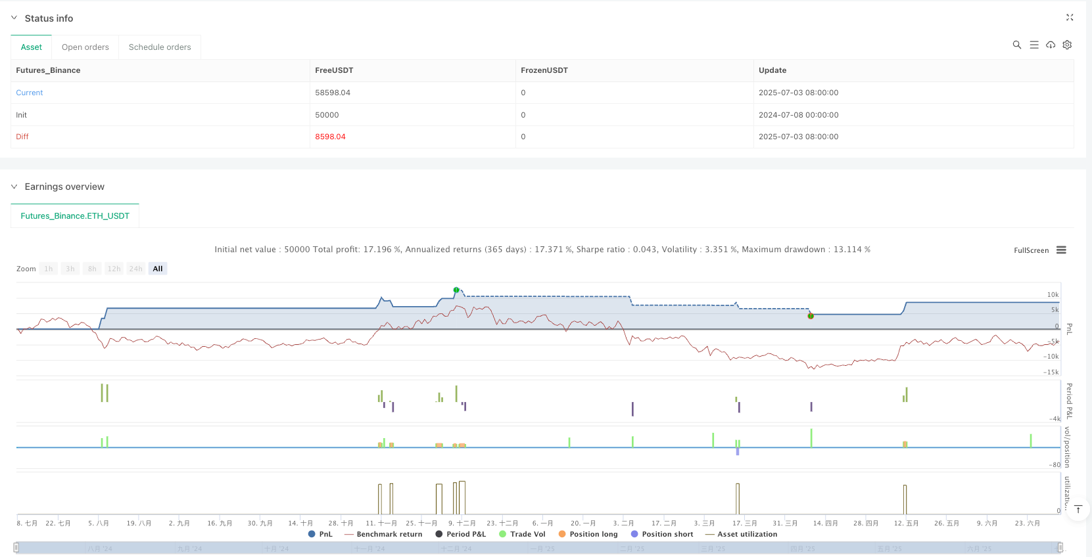
Task: Select the 24h zoom option
Action: click(x=135, y=269)
